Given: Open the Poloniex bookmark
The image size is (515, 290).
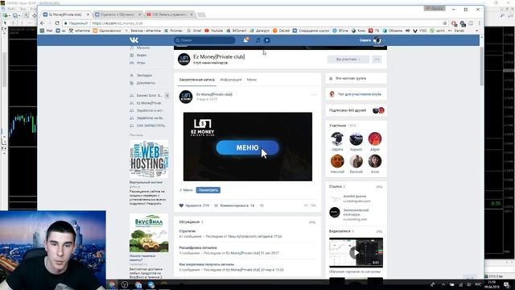Looking at the screenshot, I should click(x=174, y=31).
